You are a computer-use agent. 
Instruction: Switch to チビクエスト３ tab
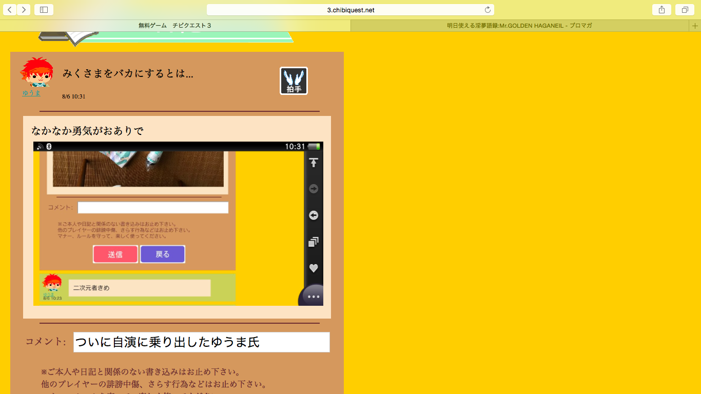coord(175,25)
